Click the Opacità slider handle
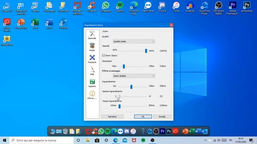The image size is (257, 144). click(x=146, y=51)
